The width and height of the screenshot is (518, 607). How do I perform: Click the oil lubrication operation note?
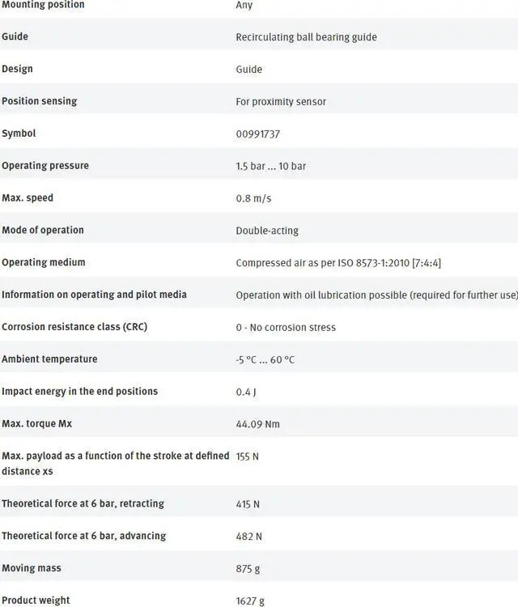click(376, 295)
